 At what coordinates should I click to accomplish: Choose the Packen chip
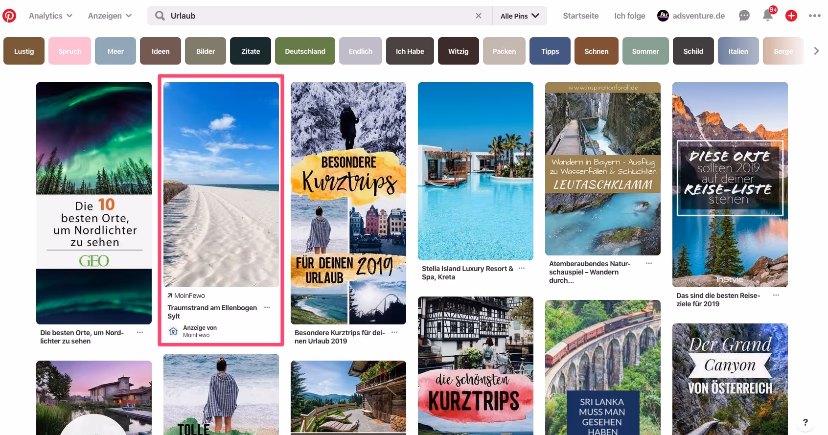(x=504, y=51)
